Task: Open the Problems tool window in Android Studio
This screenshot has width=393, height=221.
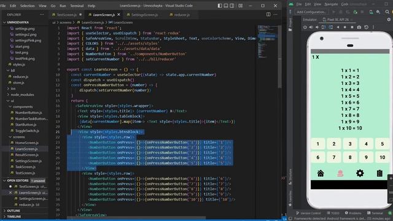Action: [x=353, y=213]
